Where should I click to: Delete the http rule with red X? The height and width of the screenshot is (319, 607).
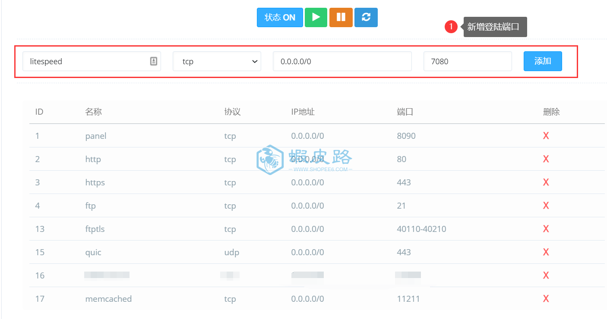(x=546, y=159)
